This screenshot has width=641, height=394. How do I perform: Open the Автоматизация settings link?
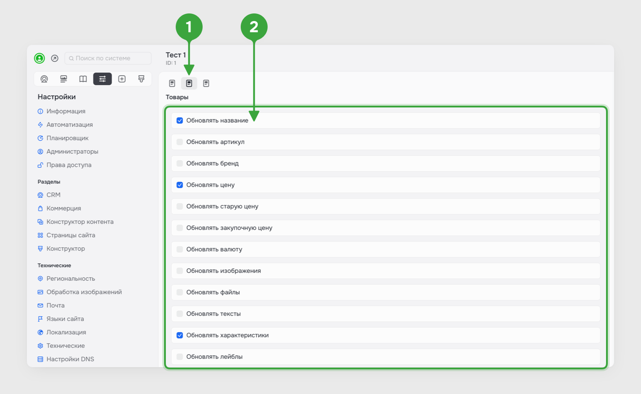[69, 124]
